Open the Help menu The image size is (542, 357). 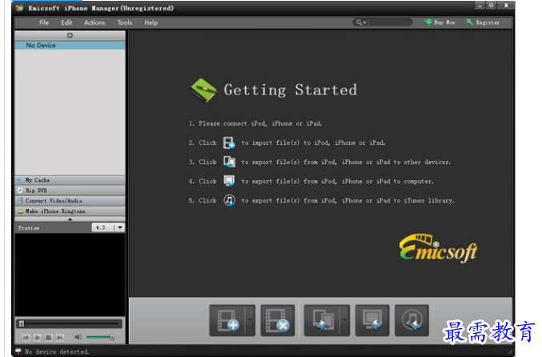click(x=151, y=22)
